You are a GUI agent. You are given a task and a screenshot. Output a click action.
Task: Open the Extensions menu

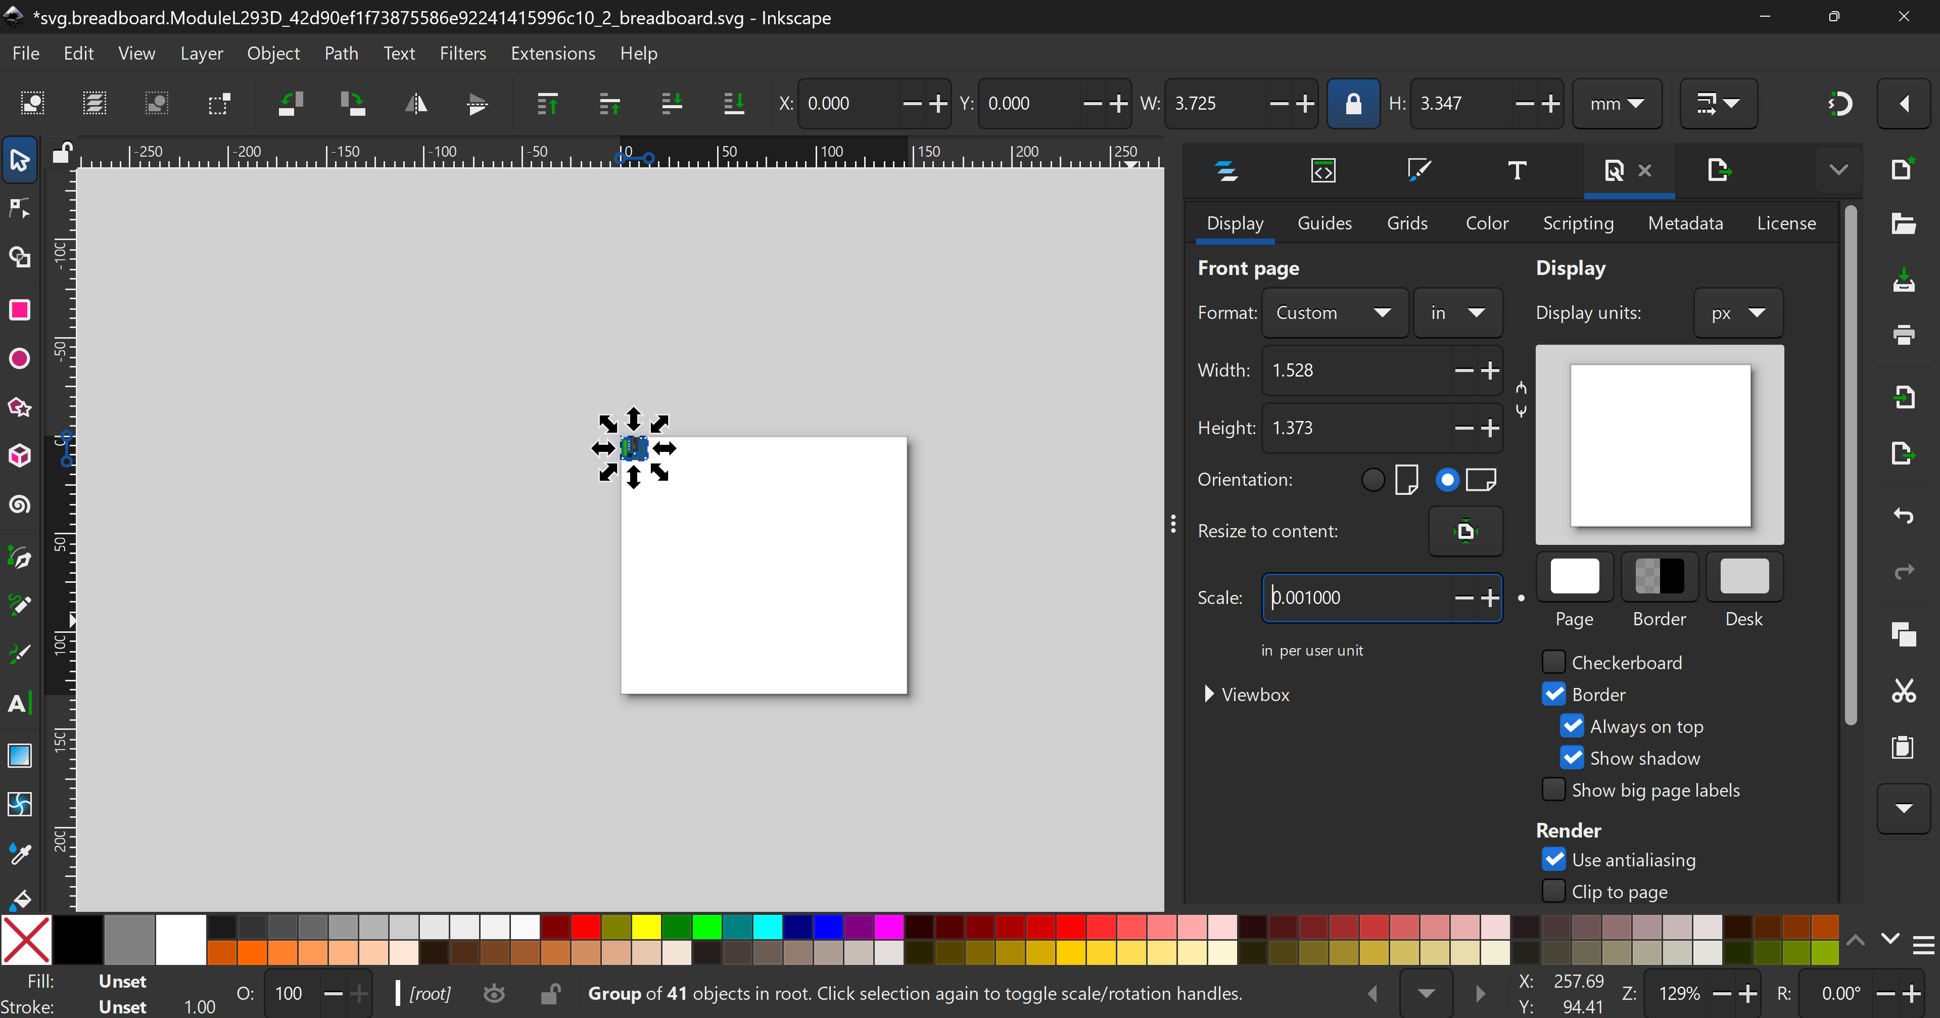553,54
